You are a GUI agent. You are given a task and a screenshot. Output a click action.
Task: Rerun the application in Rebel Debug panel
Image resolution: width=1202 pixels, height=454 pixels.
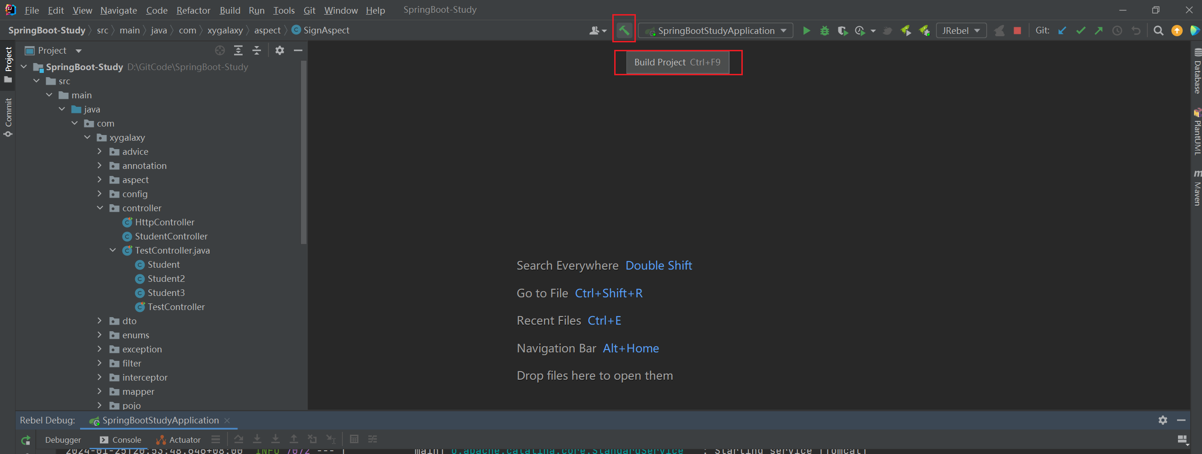(26, 440)
